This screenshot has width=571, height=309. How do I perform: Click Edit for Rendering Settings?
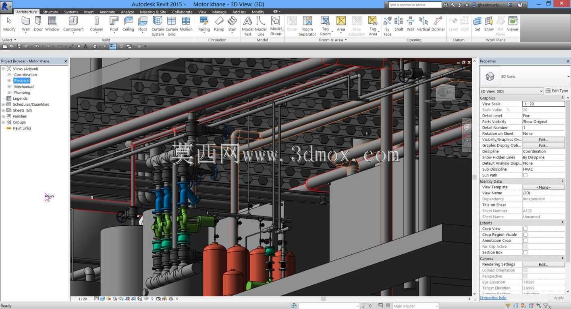click(543, 264)
